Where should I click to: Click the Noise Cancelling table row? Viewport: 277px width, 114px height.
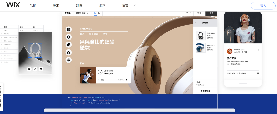[x=9, y=37]
